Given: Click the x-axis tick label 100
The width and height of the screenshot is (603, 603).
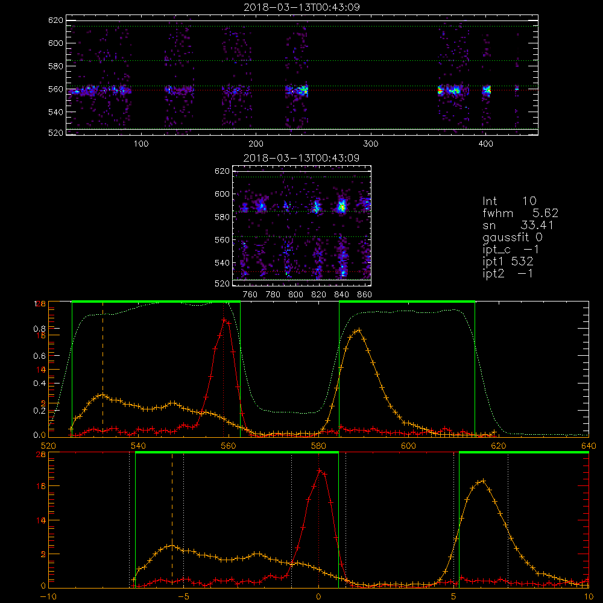Looking at the screenshot, I should click(x=141, y=144).
